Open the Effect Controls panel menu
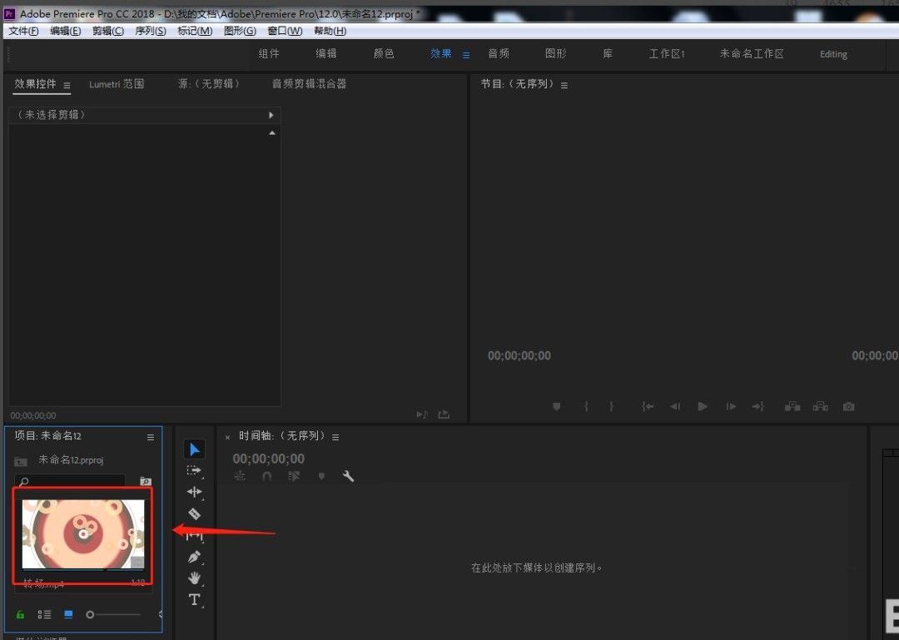Image resolution: width=899 pixels, height=640 pixels. pos(66,84)
